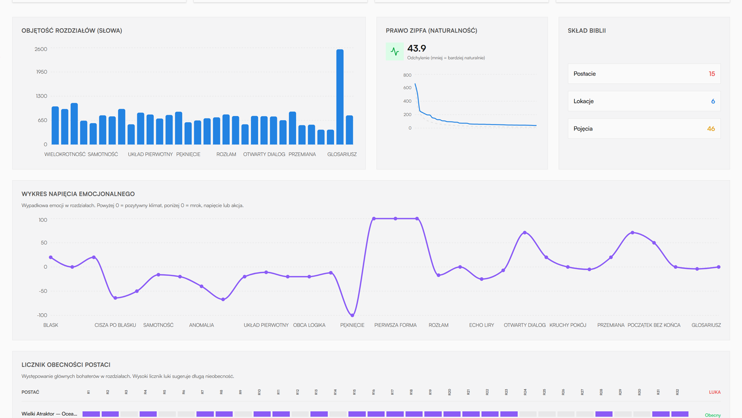This screenshot has height=418, width=742.
Task: Click the 'Licznik obecności postaci' heading
Action: pos(66,365)
